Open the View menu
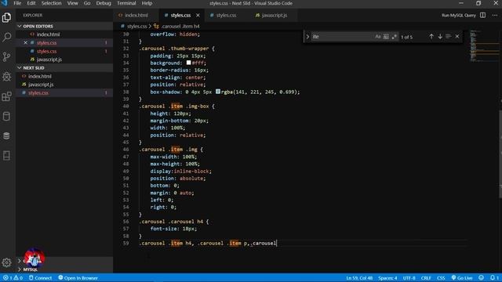502x282 pixels. (73, 3)
